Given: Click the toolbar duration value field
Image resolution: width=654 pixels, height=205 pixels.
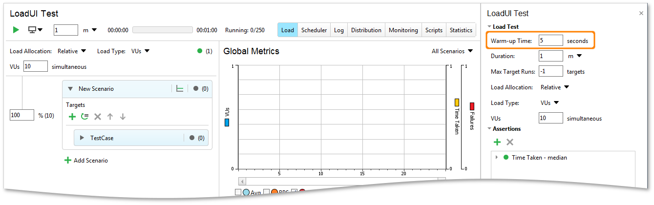Looking at the screenshot, I should pyautogui.click(x=65, y=30).
